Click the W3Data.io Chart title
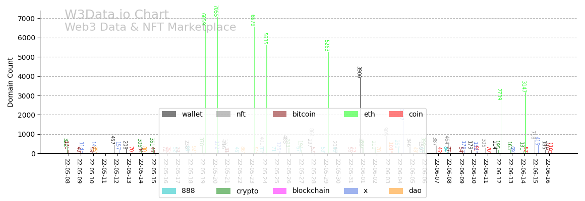This screenshot has width=585, height=201. click(x=116, y=15)
